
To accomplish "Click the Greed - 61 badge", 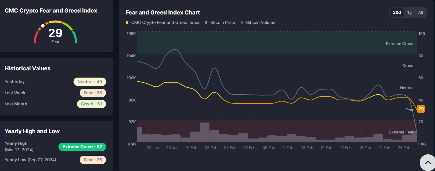I will (91, 104).
